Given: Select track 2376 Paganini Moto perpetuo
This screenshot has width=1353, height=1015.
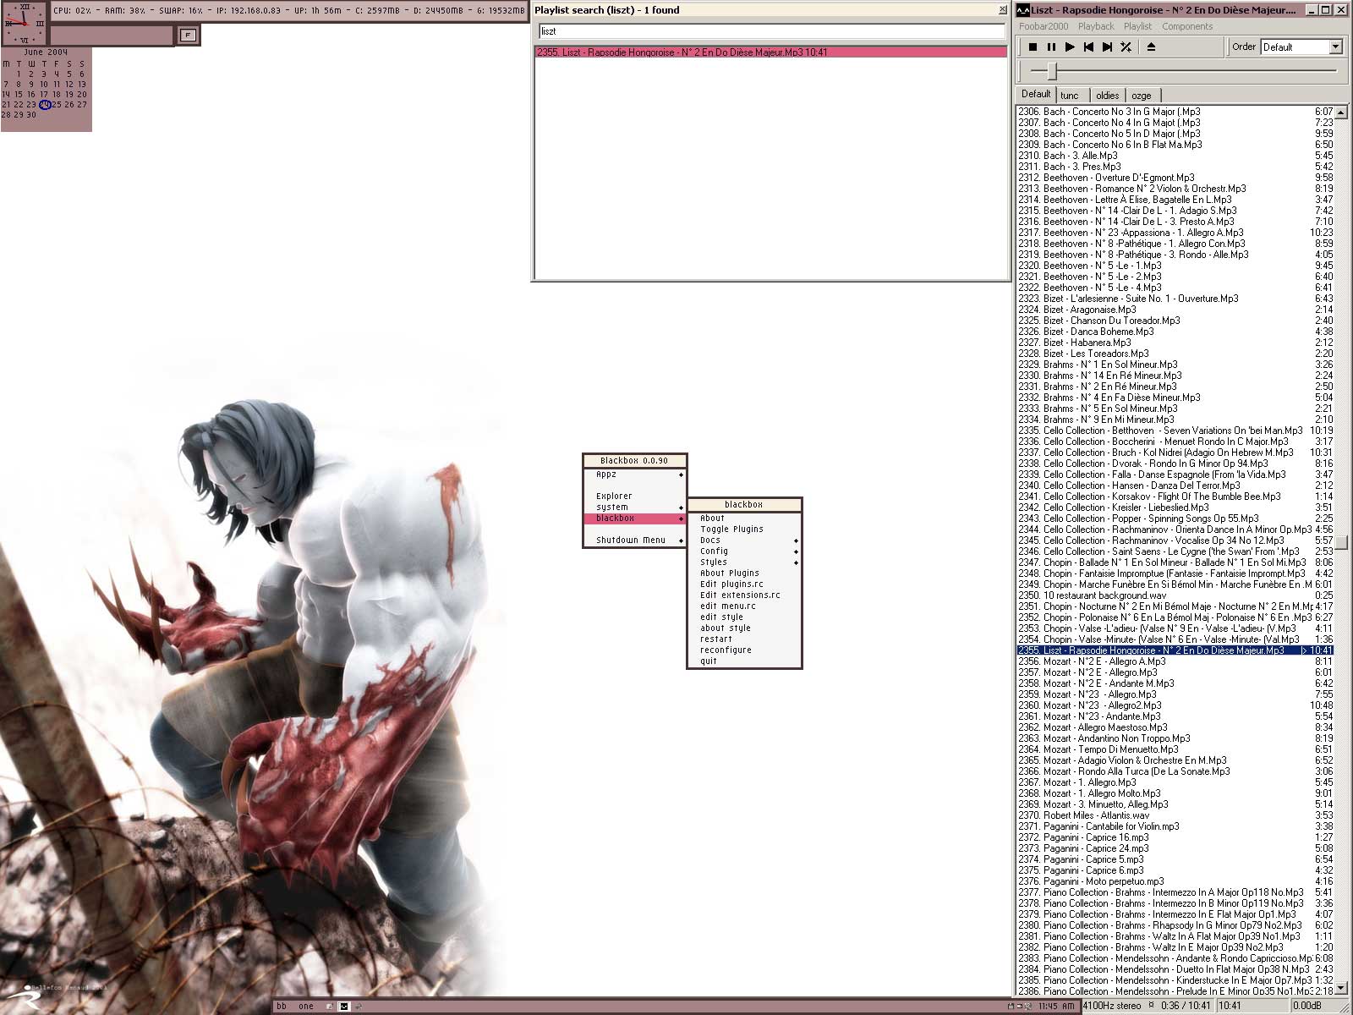Looking at the screenshot, I should click(1175, 881).
